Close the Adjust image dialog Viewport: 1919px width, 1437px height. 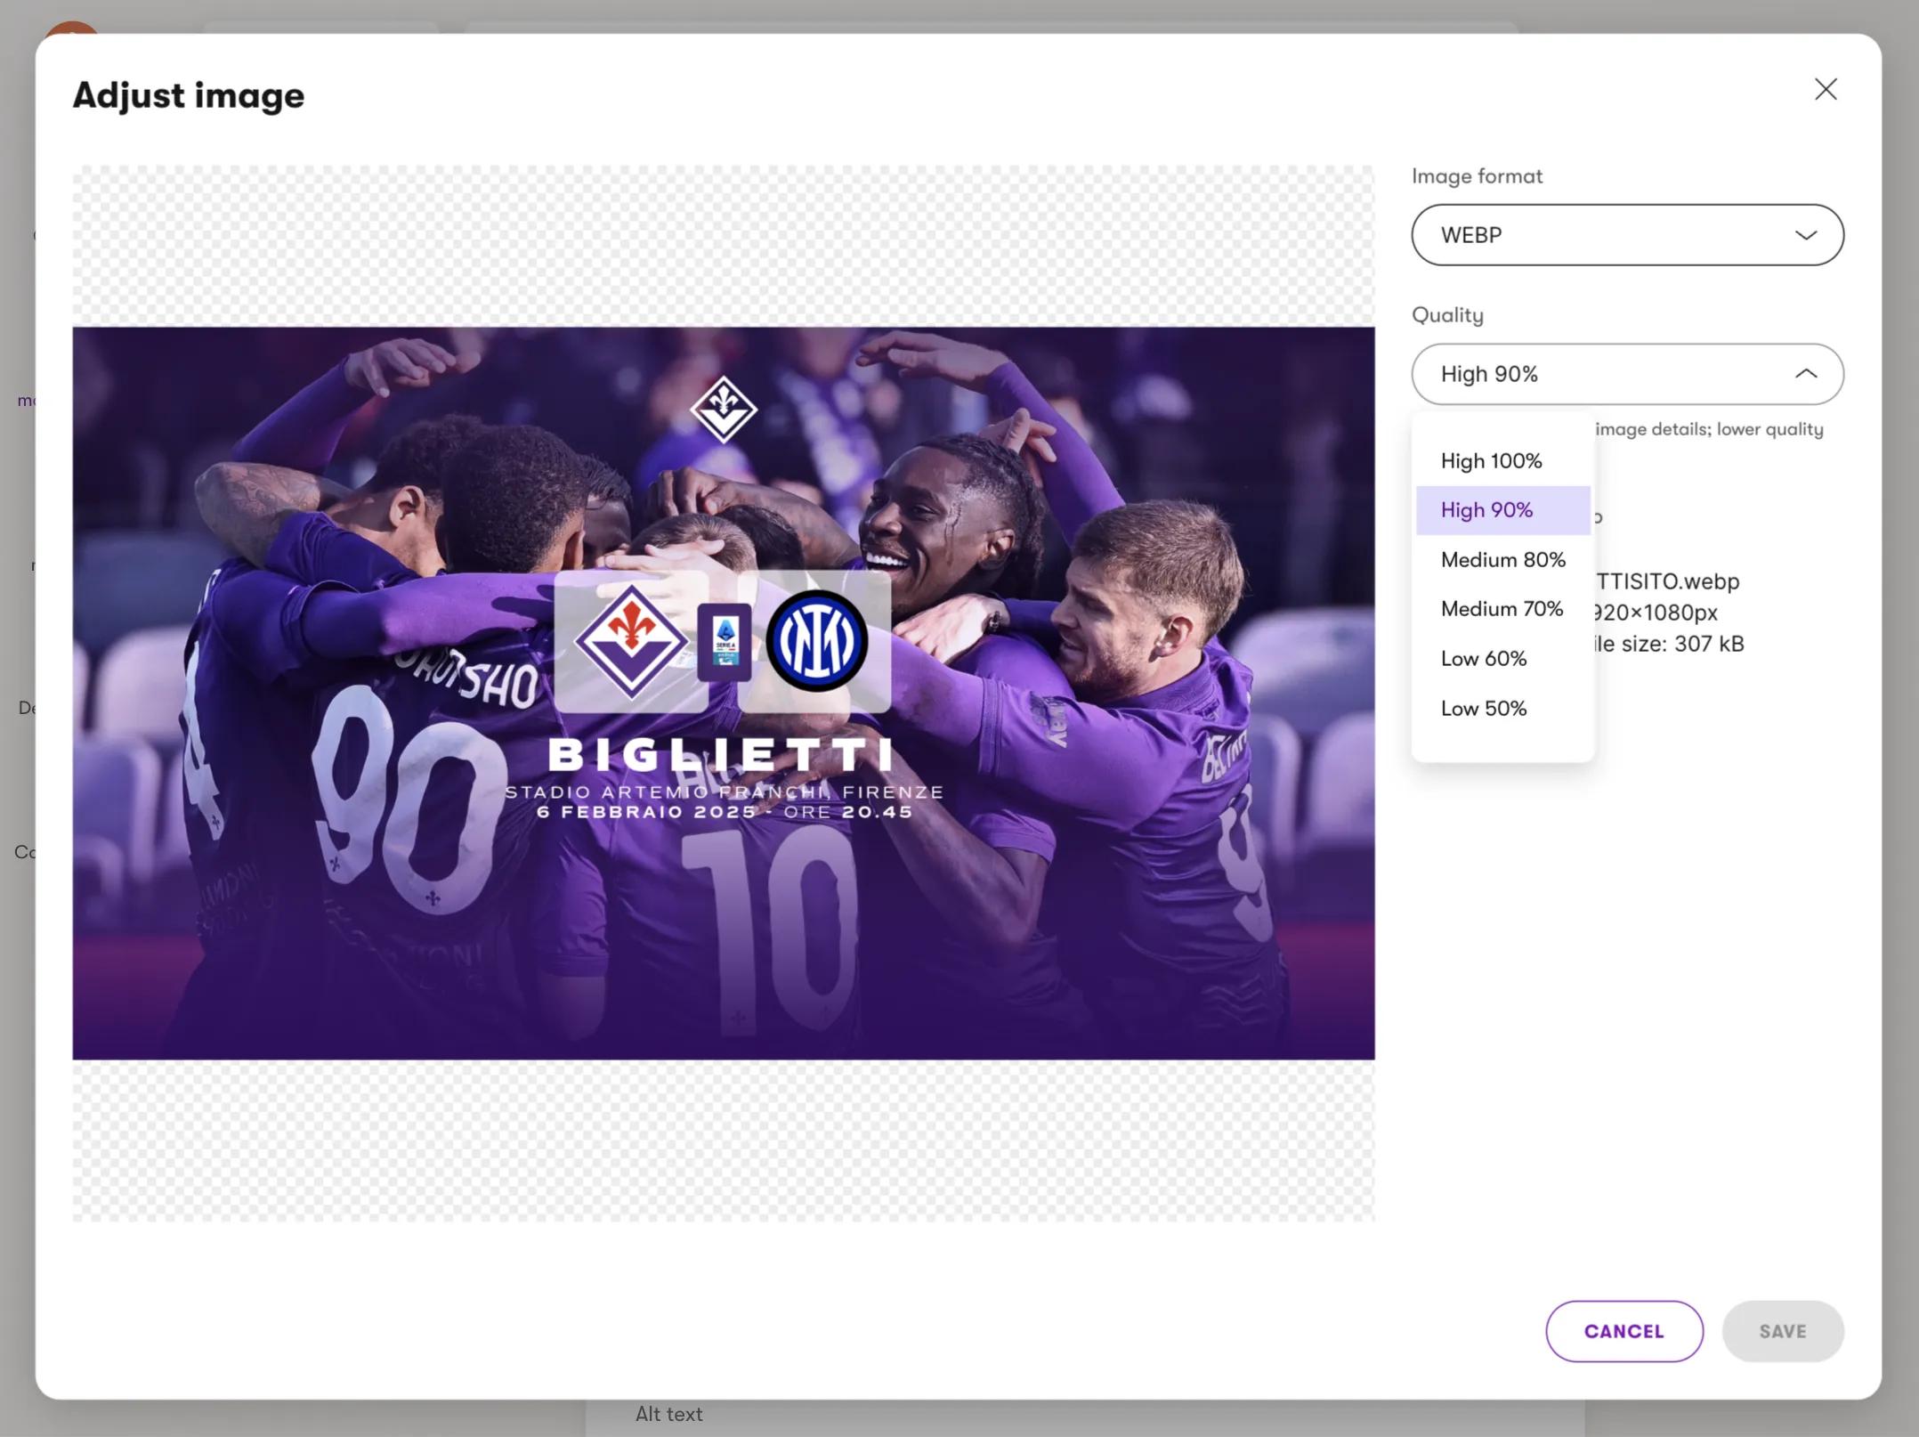coord(1826,89)
